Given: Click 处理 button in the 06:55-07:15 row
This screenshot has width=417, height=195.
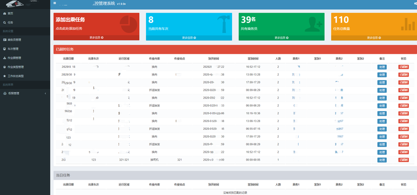Looking at the screenshot, I should click(x=382, y=129).
